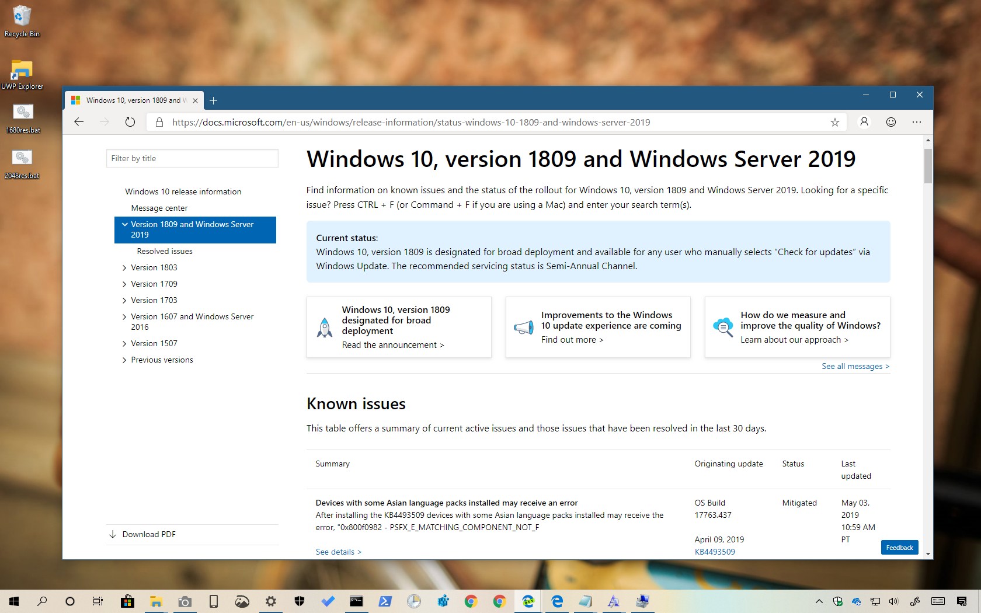Click the smiley feedback icon in toolbar

891,122
